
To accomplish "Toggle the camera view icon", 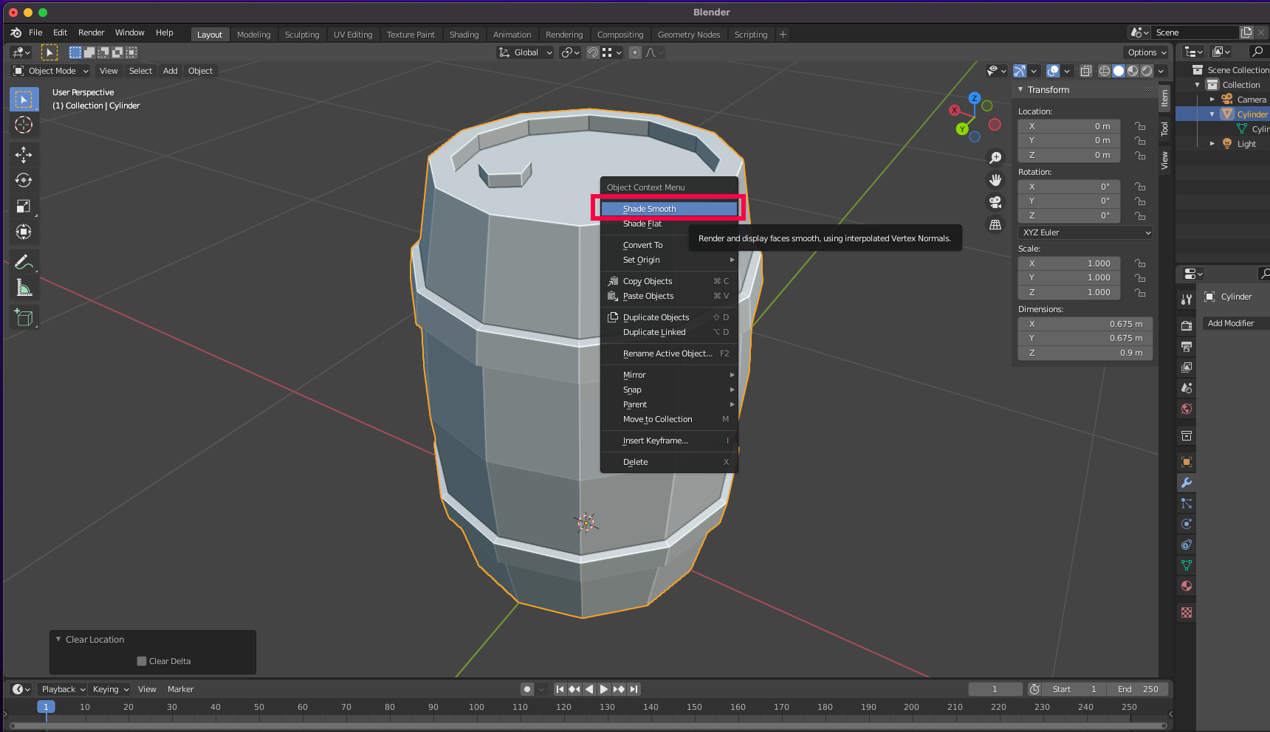I will pos(995,202).
